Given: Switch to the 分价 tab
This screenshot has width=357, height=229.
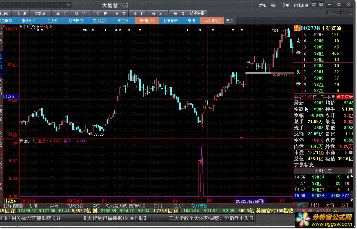Looking at the screenshot, I should tap(330, 205).
